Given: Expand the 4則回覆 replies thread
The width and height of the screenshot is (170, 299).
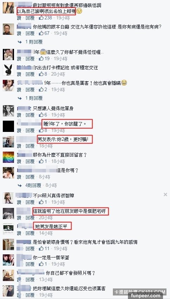Looking at the screenshot, I should click(x=33, y=185).
